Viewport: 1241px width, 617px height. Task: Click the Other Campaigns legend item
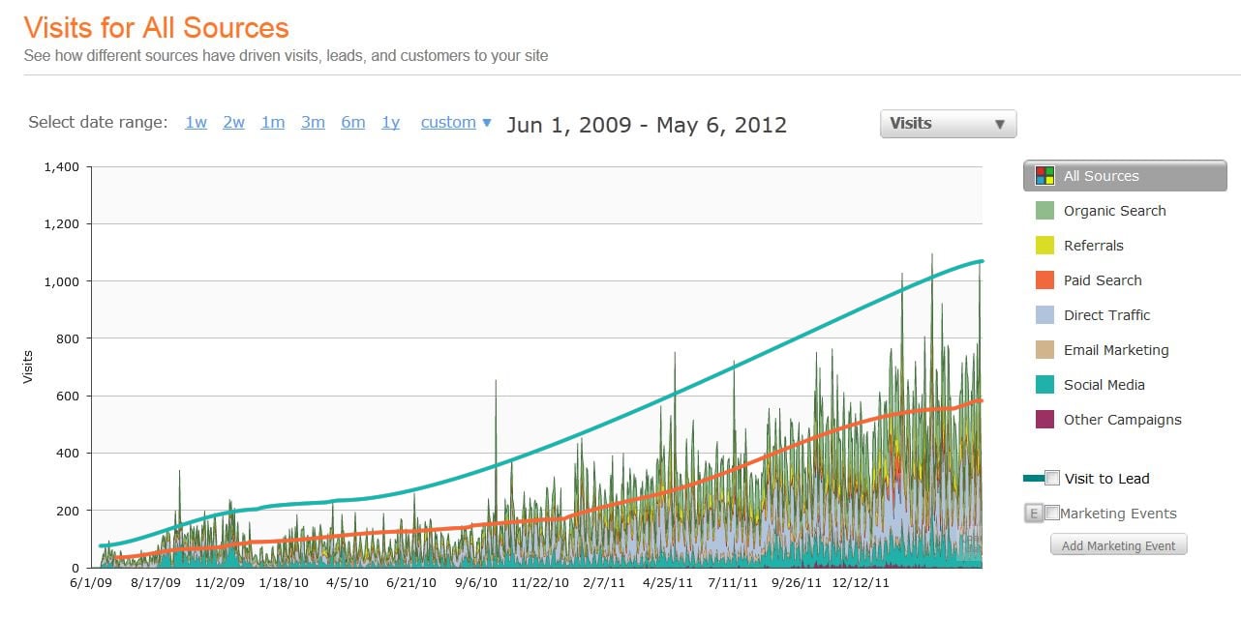coord(1122,420)
